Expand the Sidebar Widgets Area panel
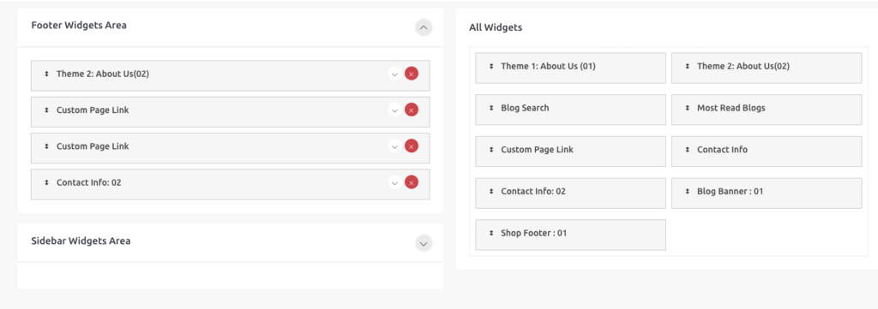 [x=424, y=244]
